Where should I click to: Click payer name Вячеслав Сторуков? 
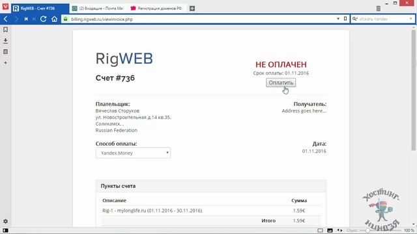click(117, 110)
